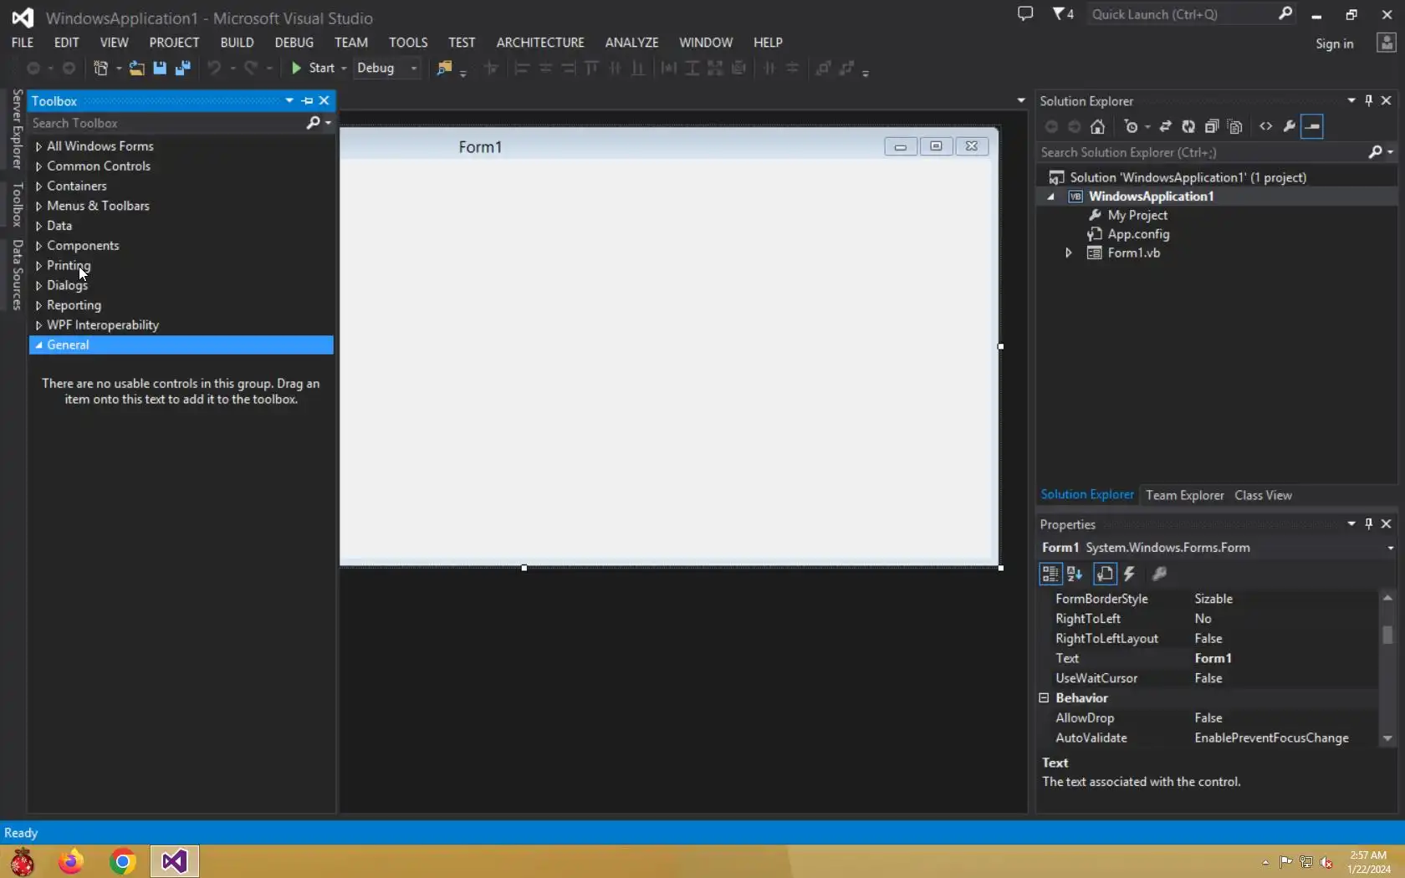Screen dimensions: 1405x878
Task: Expand the Common Controls group
Action: pyautogui.click(x=38, y=166)
